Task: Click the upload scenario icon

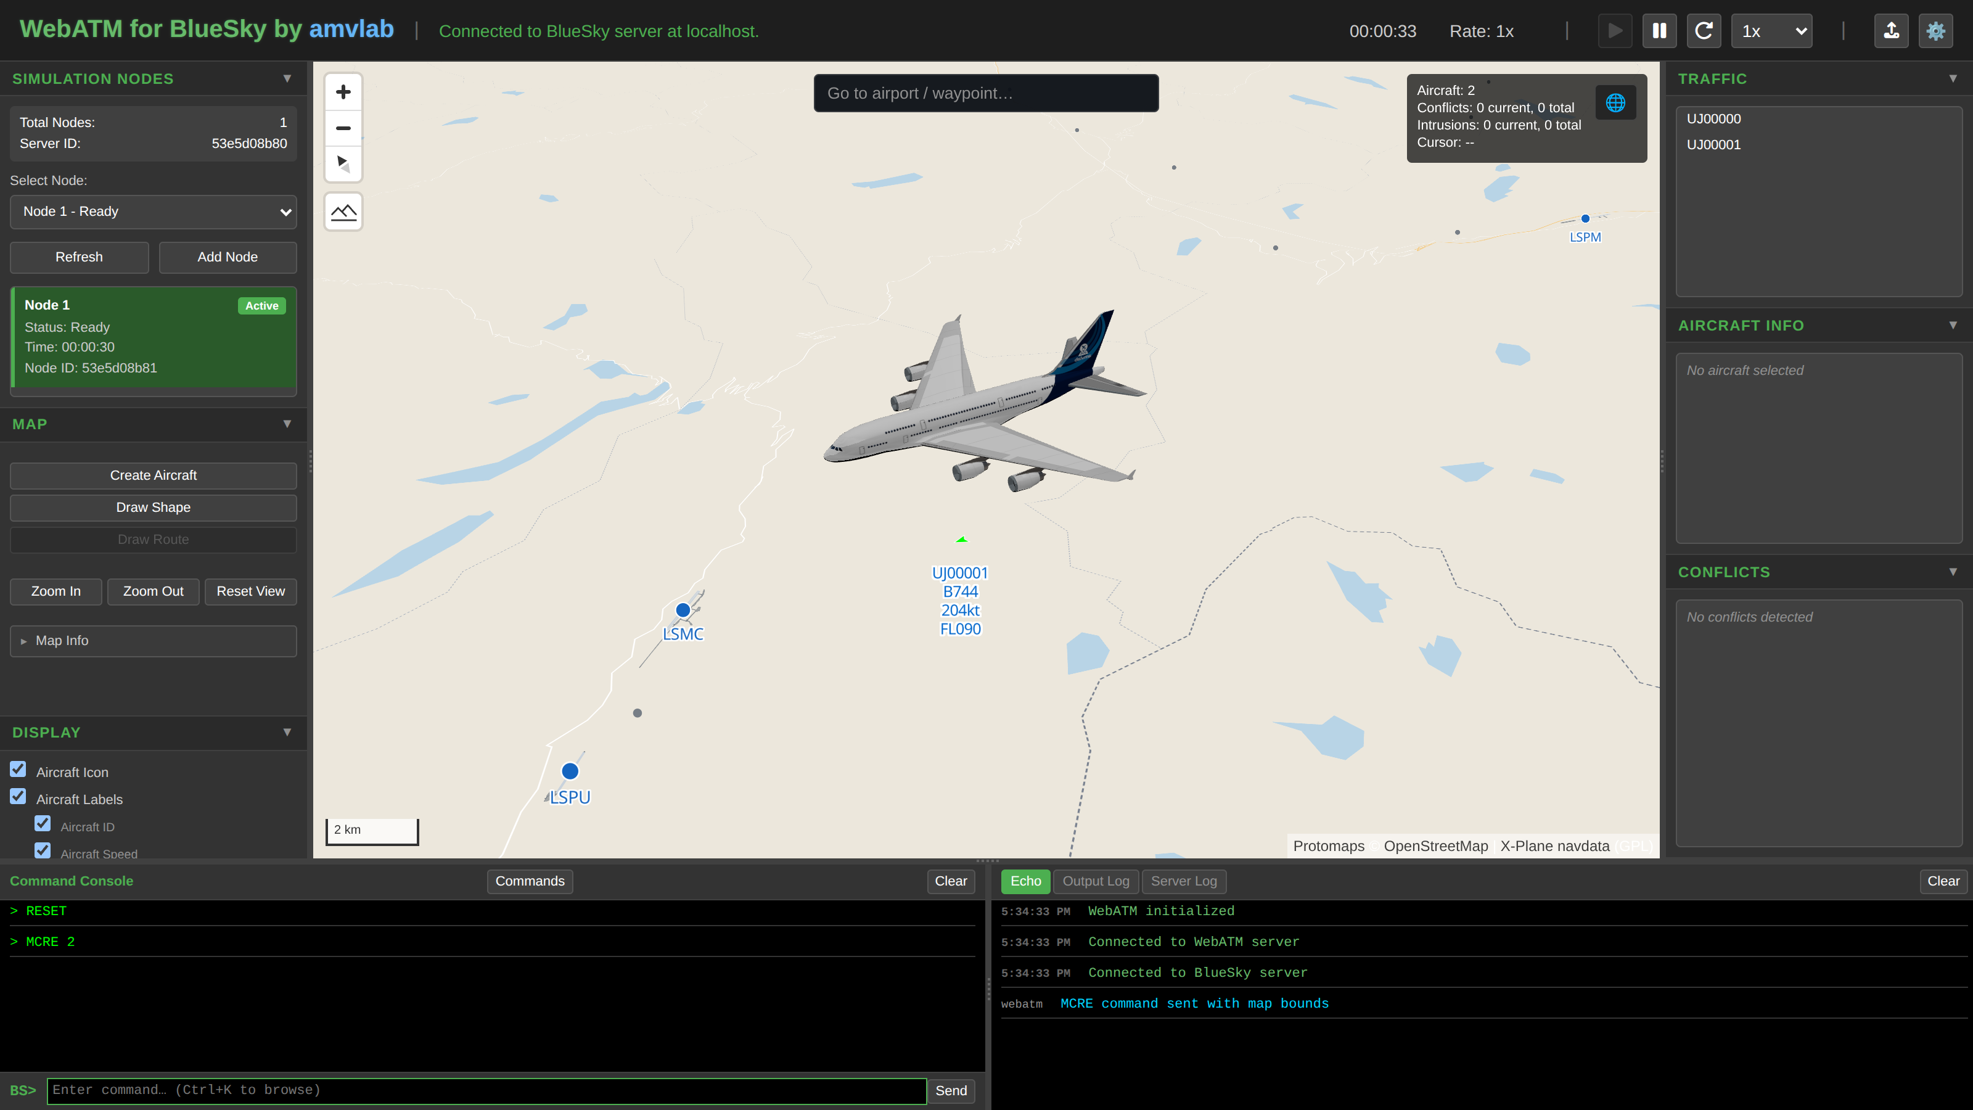Action: click(x=1891, y=31)
